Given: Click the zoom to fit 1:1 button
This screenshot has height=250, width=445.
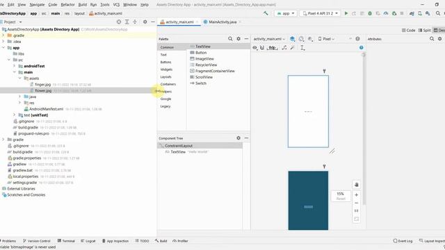Looking at the screenshot, I should [x=357, y=211].
